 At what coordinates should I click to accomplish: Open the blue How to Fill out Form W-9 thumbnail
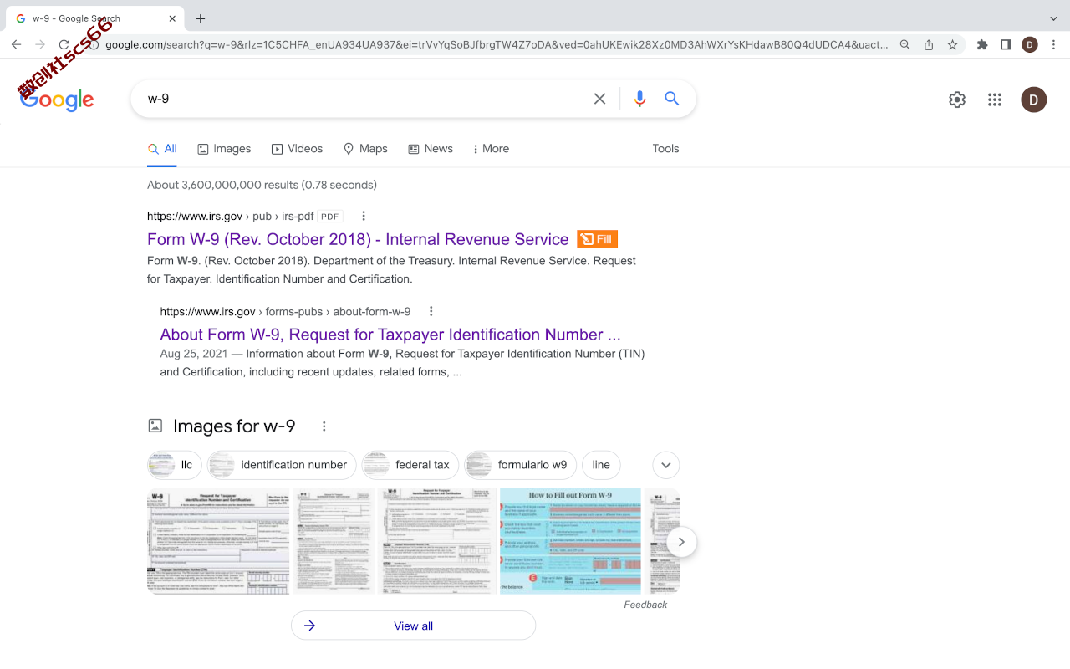tap(570, 541)
